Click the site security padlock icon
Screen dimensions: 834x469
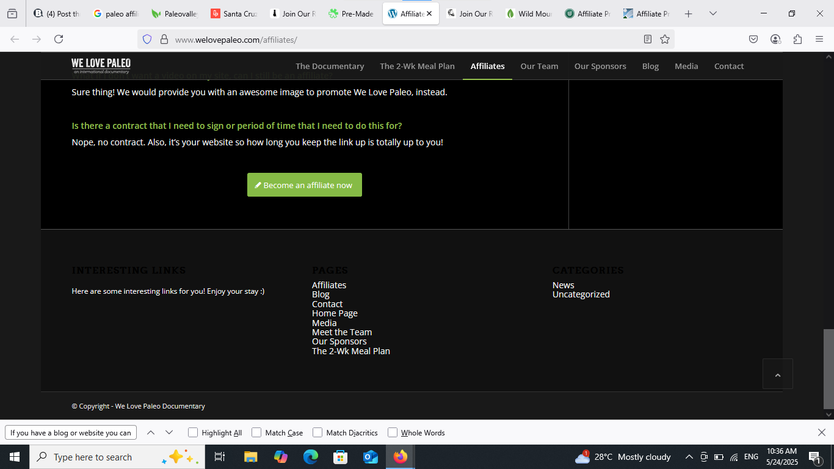pyautogui.click(x=164, y=39)
